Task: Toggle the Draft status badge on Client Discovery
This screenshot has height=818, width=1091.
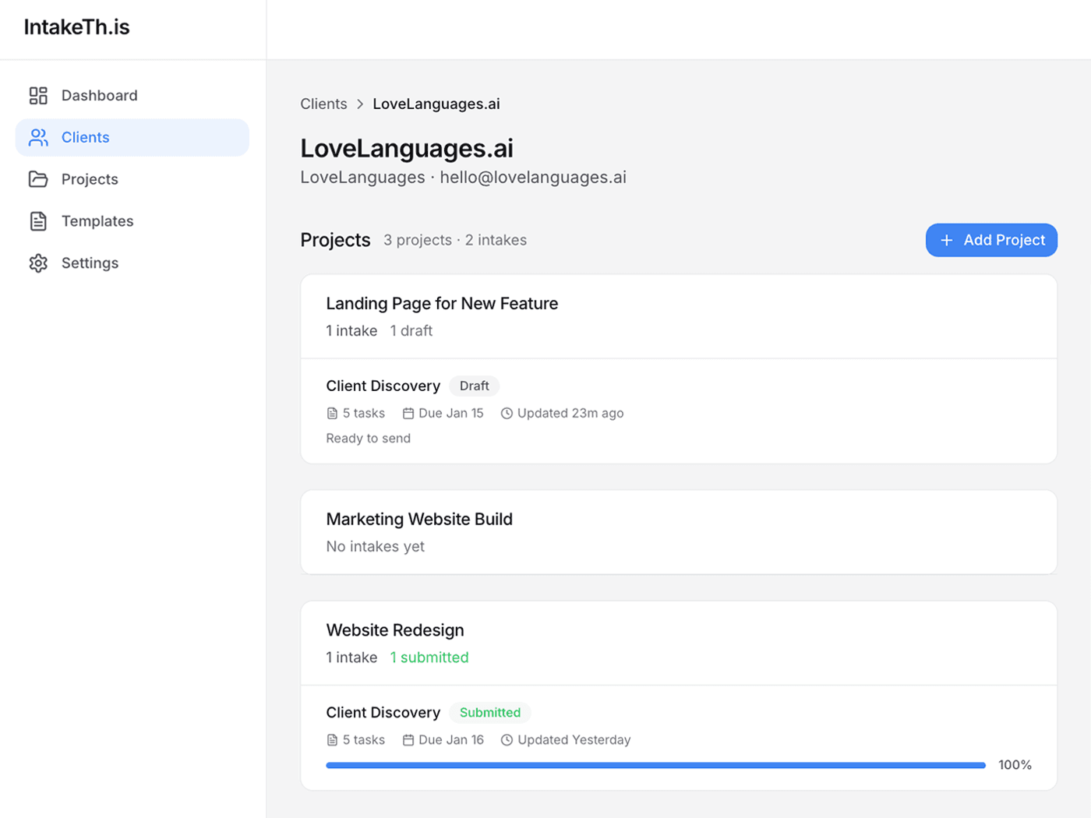Action: (x=474, y=386)
